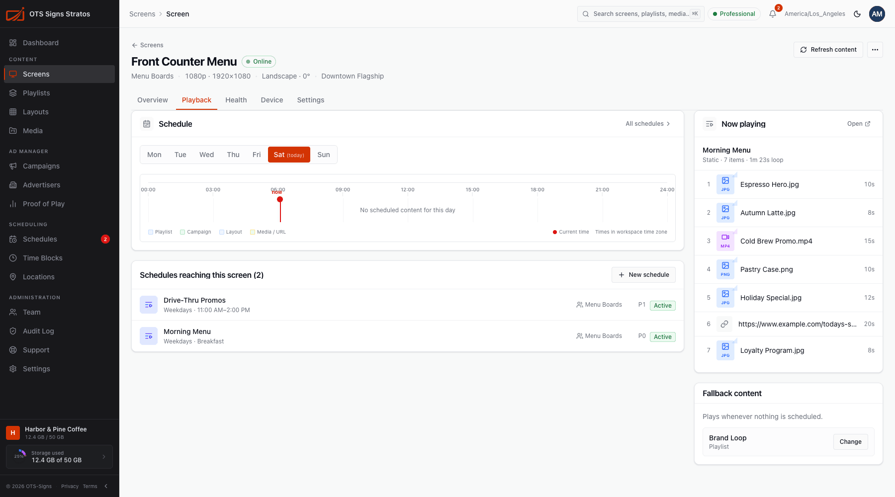Open Media library in sidebar
The width and height of the screenshot is (895, 497).
(x=59, y=131)
